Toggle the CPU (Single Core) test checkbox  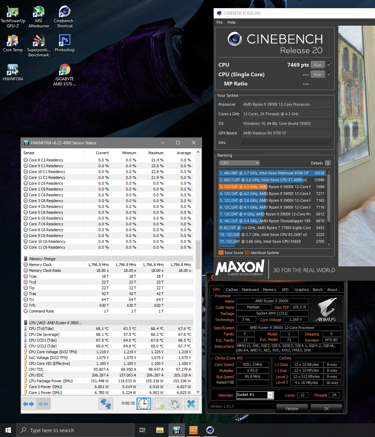tap(329, 74)
